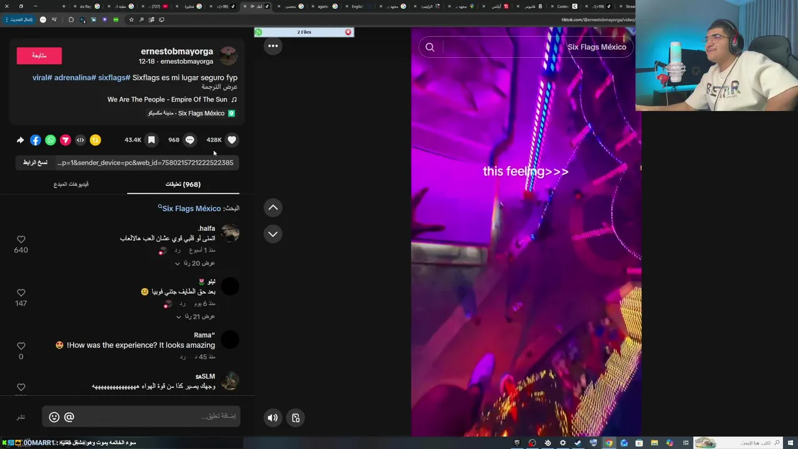Switch to the YouTube (737) tab
Image resolution: width=798 pixels, height=449 pixels.
[x=156, y=6]
